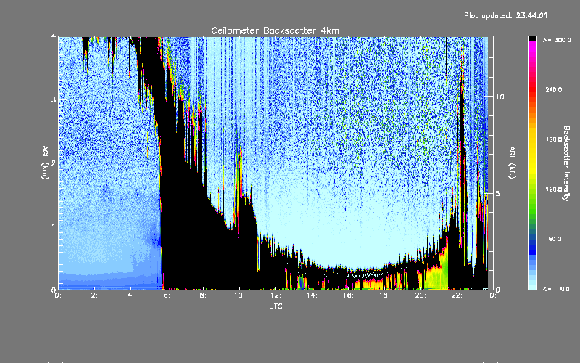Click the 'Backscatter Intensity' colorbar label
Screen dimensions: 580x363
pyautogui.click(x=566, y=163)
